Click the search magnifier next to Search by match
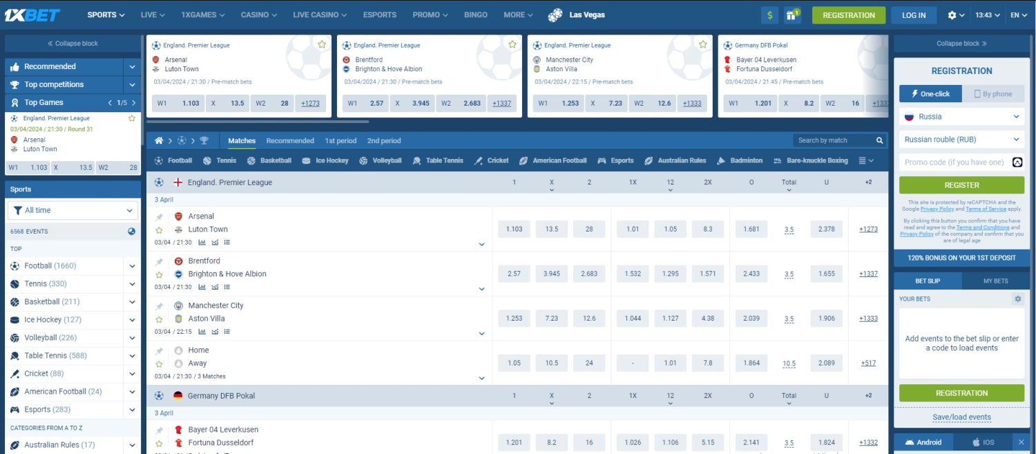This screenshot has width=1036, height=454. pos(879,140)
